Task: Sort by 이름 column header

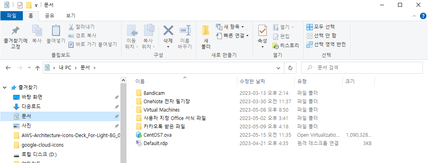Action: [x=140, y=81]
